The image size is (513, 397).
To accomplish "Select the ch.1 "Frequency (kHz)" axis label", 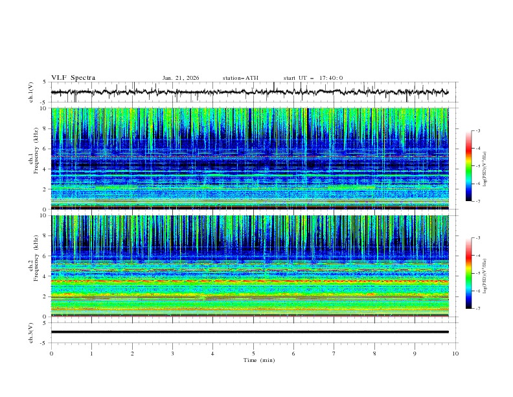I will 36,150.
